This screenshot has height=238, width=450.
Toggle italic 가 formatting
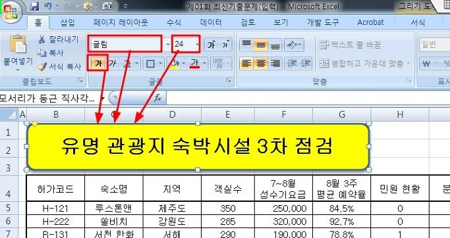[x=113, y=63]
